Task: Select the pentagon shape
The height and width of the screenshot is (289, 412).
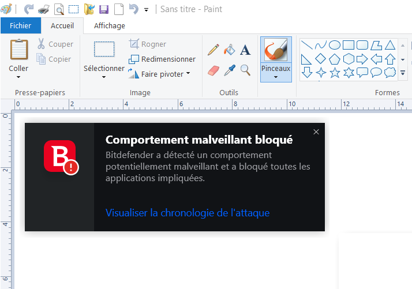Action: 335,59
